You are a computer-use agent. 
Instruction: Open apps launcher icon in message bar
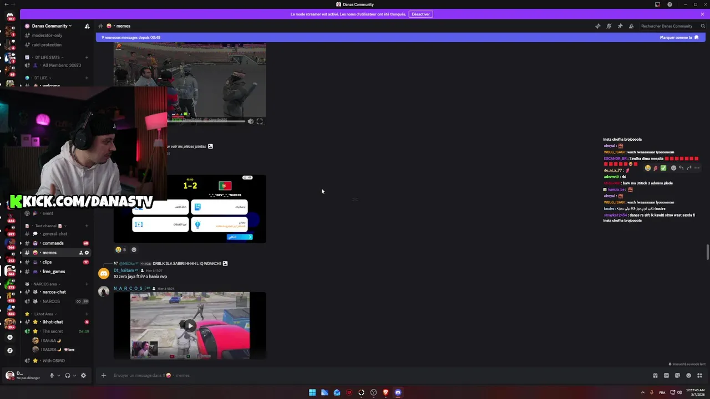click(x=699, y=375)
